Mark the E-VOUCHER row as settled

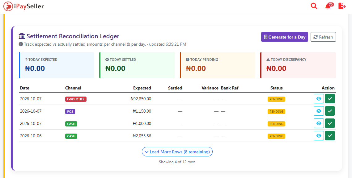tap(330, 99)
